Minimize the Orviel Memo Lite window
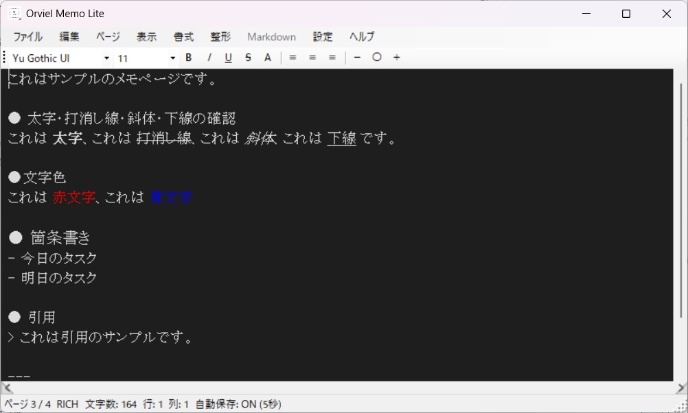 [586, 14]
